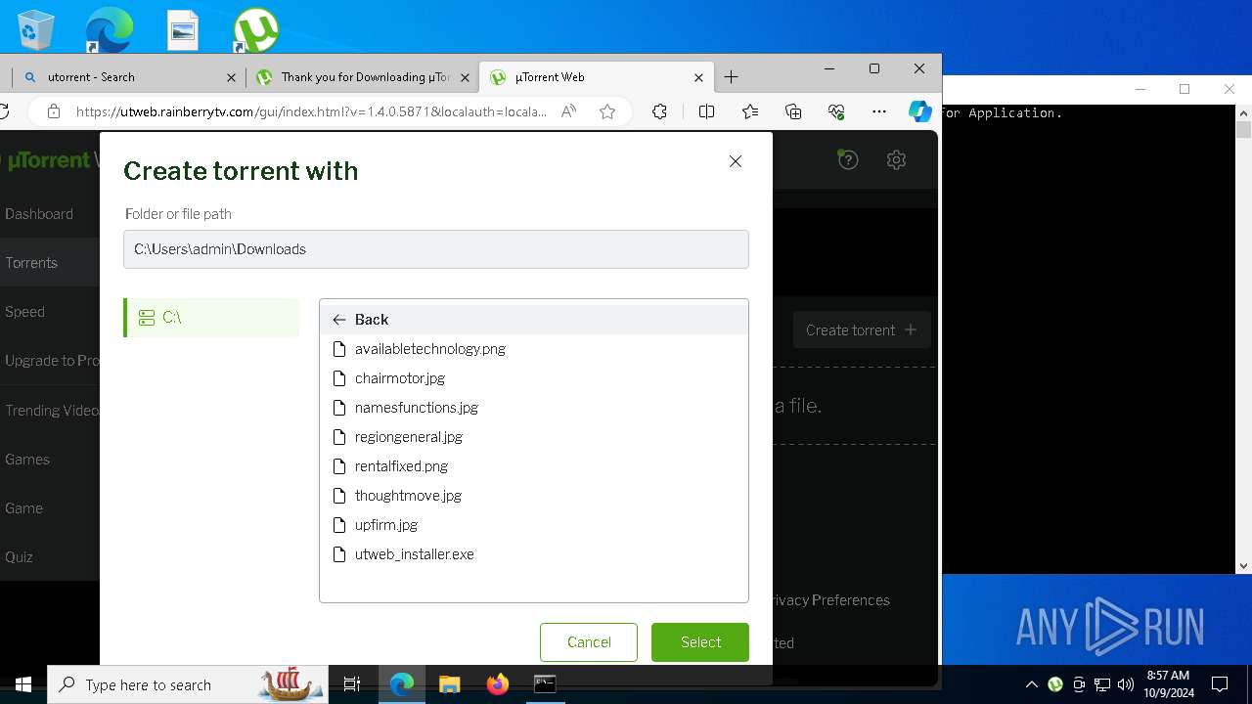Viewport: 1252px width, 704px height.
Task: Open Privacy Preferences link
Action: point(829,600)
